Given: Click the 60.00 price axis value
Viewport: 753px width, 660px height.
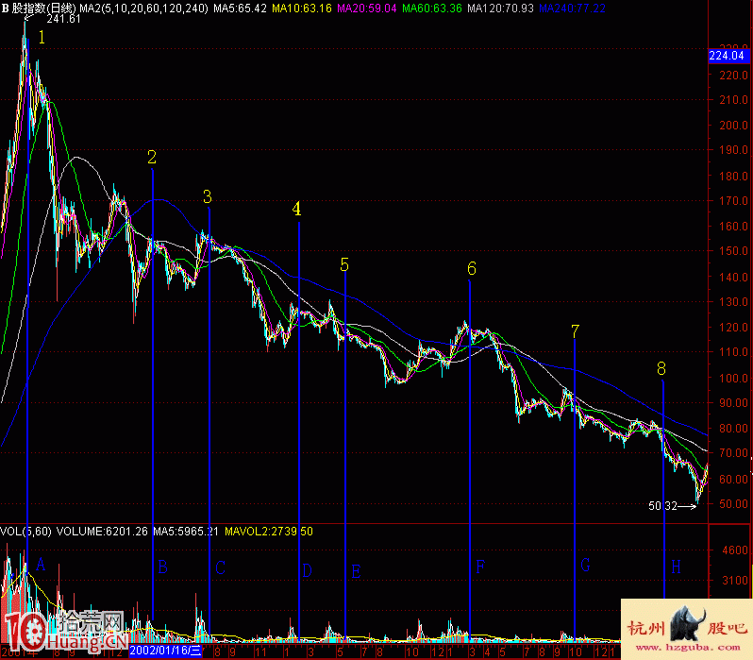Looking at the screenshot, I should (x=733, y=479).
